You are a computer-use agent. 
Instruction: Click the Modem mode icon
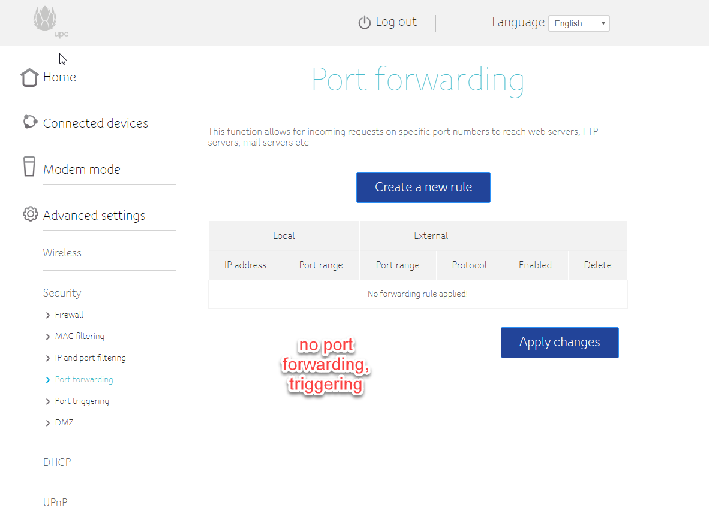click(29, 167)
